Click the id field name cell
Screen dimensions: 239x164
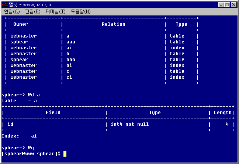pyautogui.click(x=10, y=124)
